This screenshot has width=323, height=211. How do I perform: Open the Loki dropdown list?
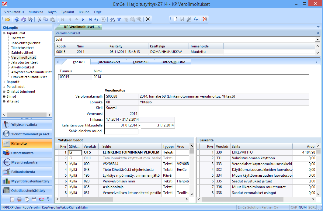point(318,40)
